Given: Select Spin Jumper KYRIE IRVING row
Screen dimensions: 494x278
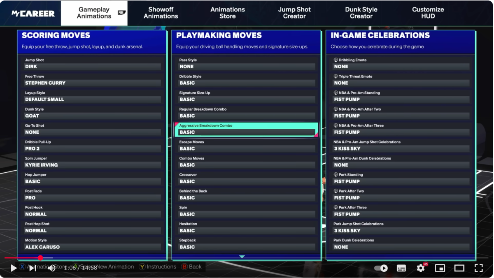Looking at the screenshot, I should (92, 162).
